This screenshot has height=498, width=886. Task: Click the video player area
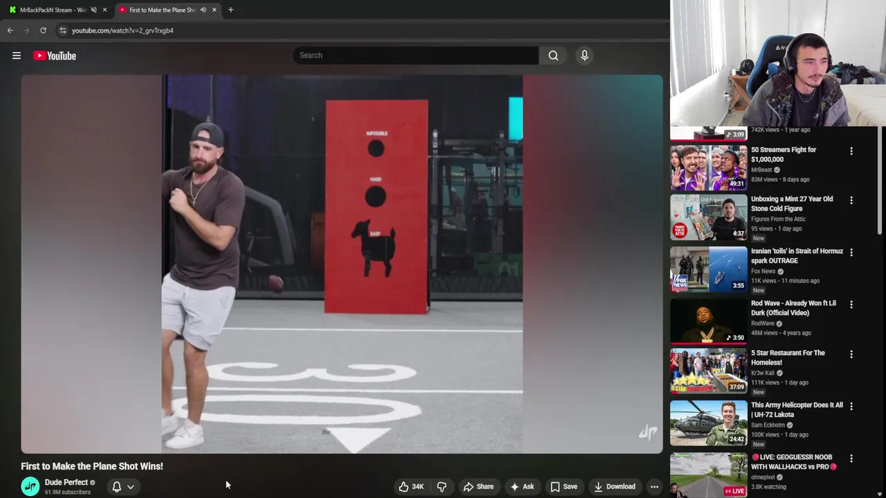coord(342,264)
